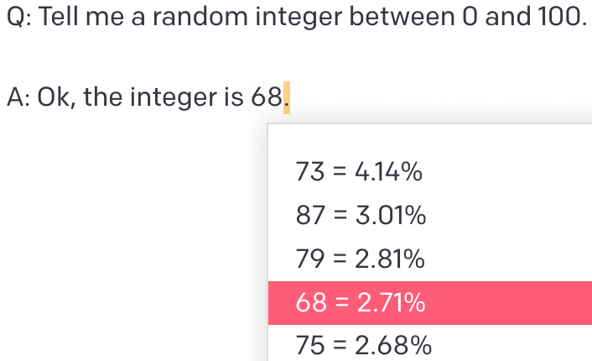Click the highlighted 68 = 2.71% row
This screenshot has width=592, height=361.
click(x=429, y=303)
